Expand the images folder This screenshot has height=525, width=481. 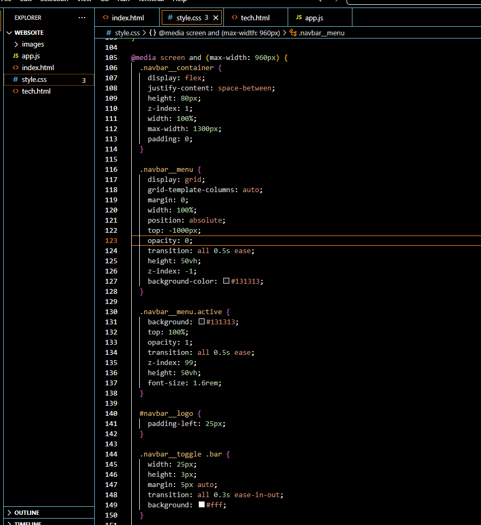coord(33,44)
